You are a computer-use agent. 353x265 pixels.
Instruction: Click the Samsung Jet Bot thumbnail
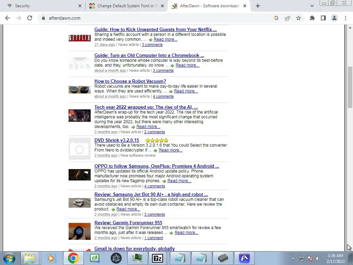[80, 203]
